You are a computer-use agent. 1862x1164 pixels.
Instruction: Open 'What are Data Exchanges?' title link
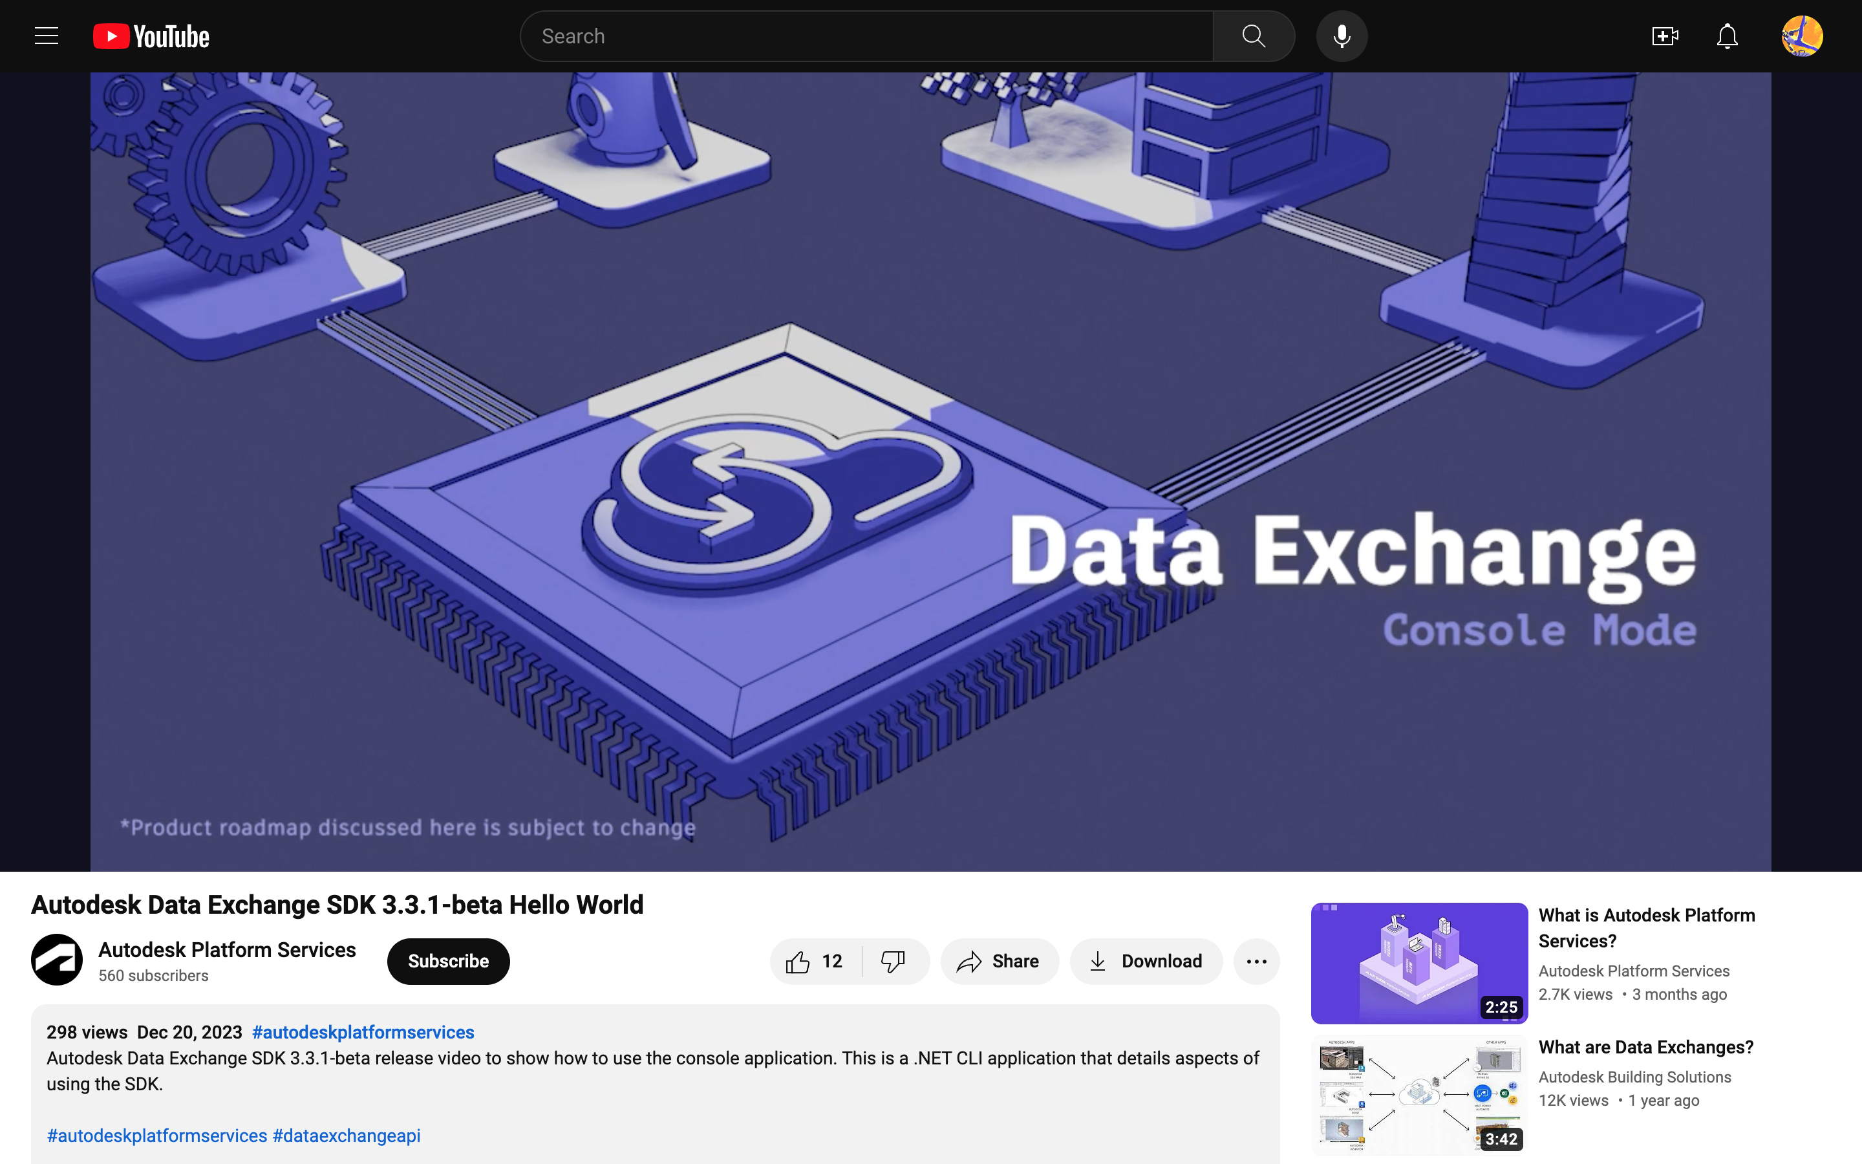click(x=1646, y=1047)
